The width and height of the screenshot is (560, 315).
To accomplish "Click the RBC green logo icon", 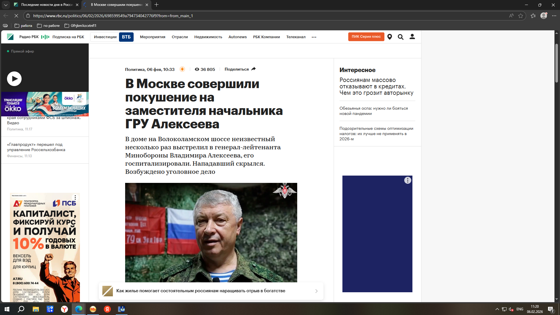I will pos(10,37).
